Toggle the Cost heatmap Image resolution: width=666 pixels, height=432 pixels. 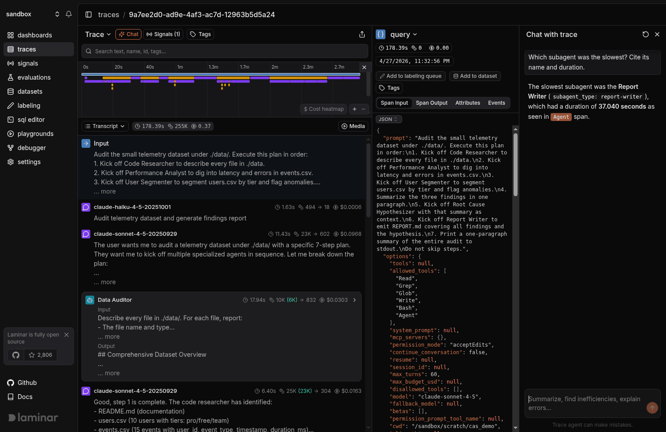pos(324,109)
